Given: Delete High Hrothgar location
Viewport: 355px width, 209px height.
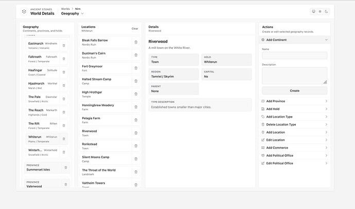Looking at the screenshot, I should pos(136,94).
